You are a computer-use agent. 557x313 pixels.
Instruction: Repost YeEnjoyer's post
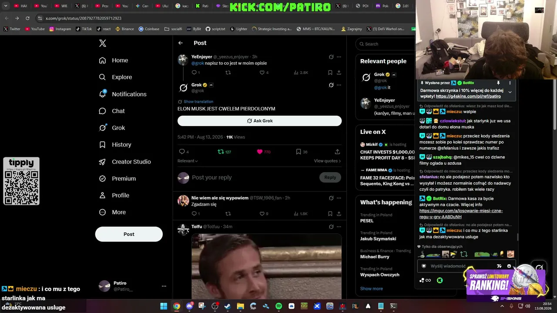[228, 73]
